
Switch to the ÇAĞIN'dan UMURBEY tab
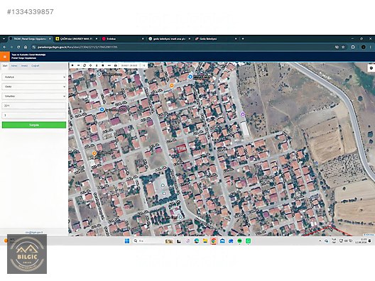coord(77,39)
